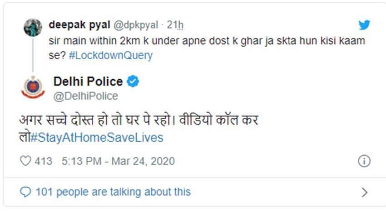Click the speech bubble reply icon
This screenshot has height=211, width=386.
tap(26, 192)
